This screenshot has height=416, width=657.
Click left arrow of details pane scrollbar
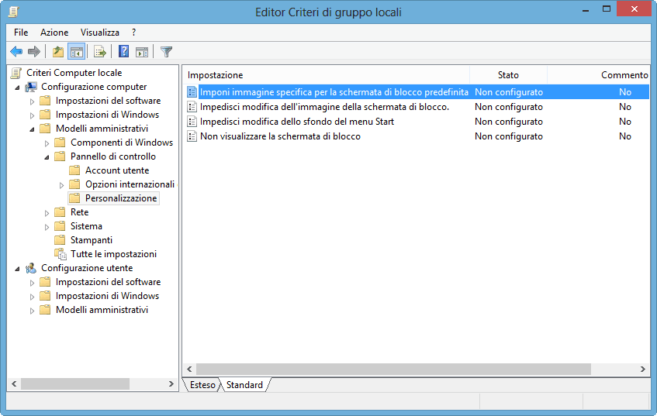point(189,369)
